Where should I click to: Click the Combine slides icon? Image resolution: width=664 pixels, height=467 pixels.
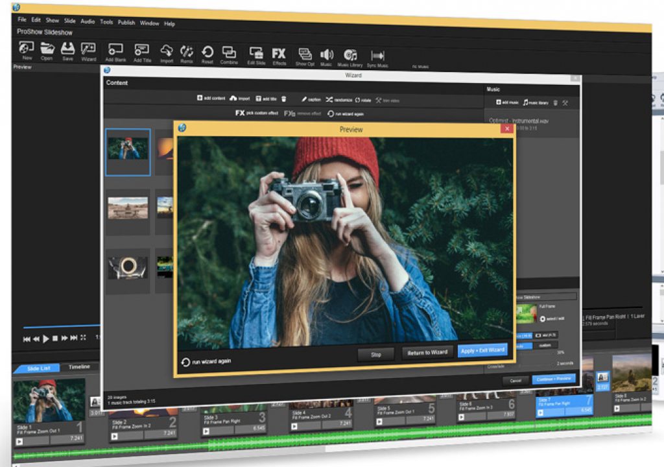click(229, 54)
